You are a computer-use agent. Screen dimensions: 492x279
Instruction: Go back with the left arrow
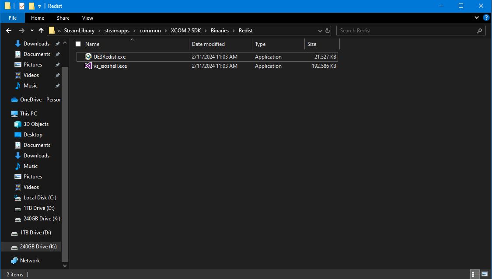(9, 31)
